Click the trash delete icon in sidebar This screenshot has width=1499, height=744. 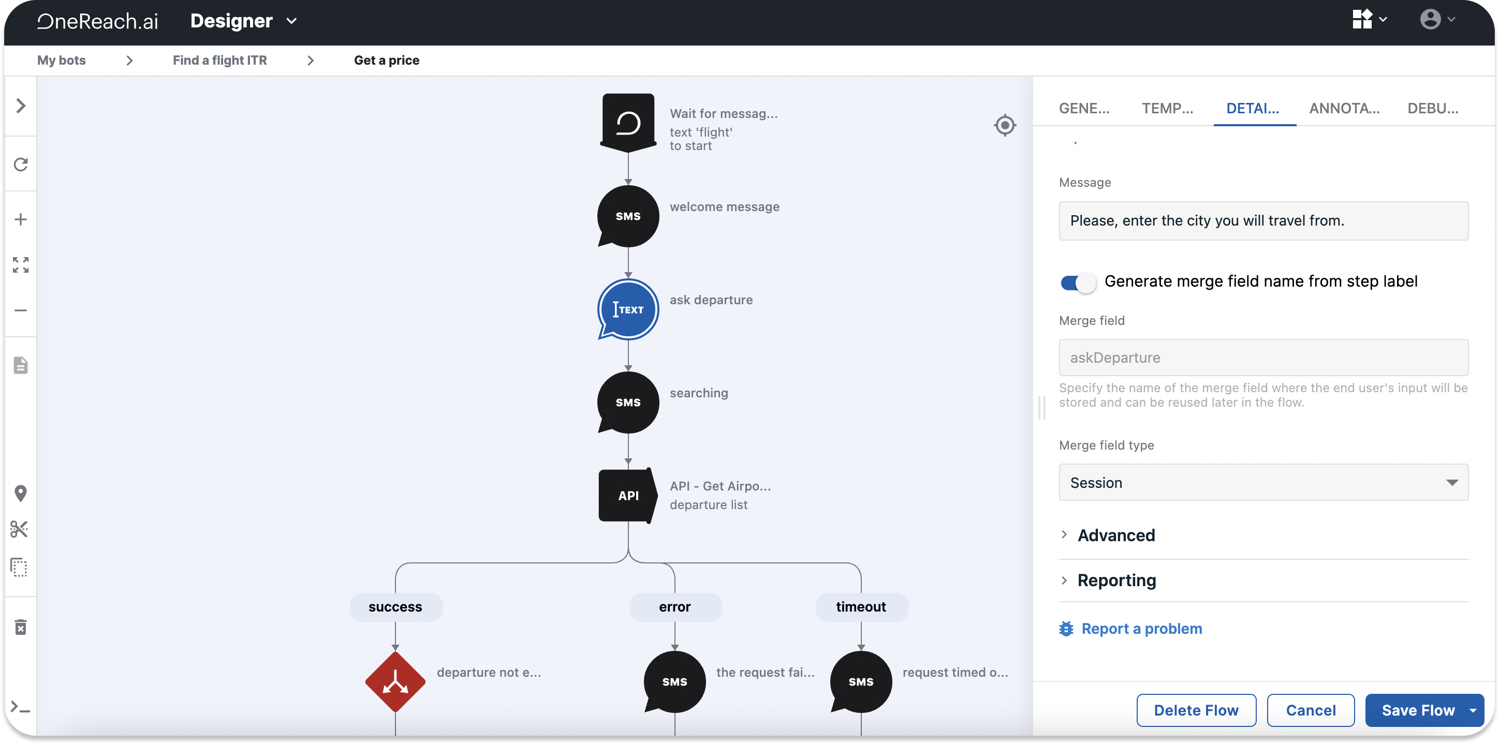click(x=21, y=627)
